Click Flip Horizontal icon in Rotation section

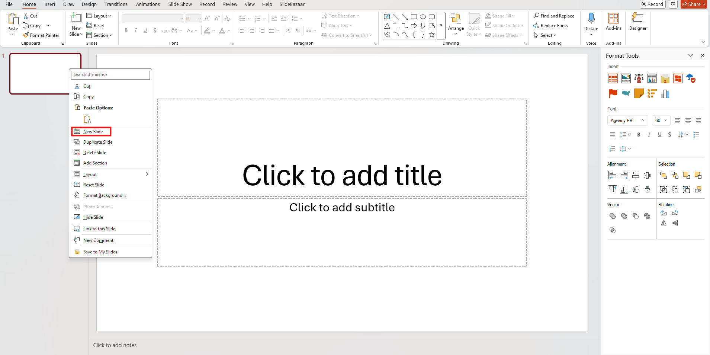(664, 223)
